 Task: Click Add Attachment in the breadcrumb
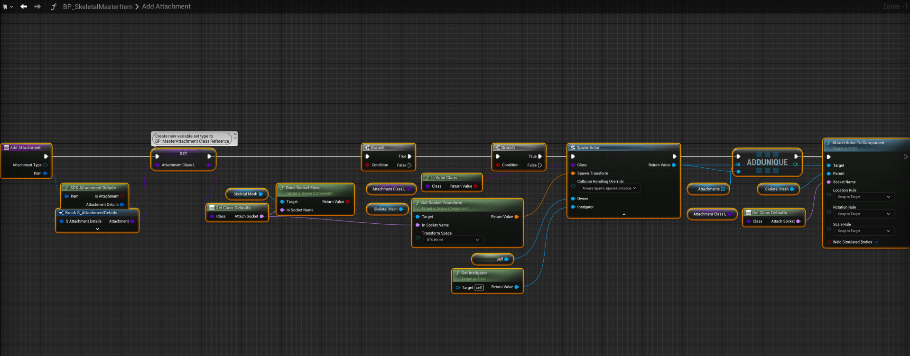pos(166,7)
